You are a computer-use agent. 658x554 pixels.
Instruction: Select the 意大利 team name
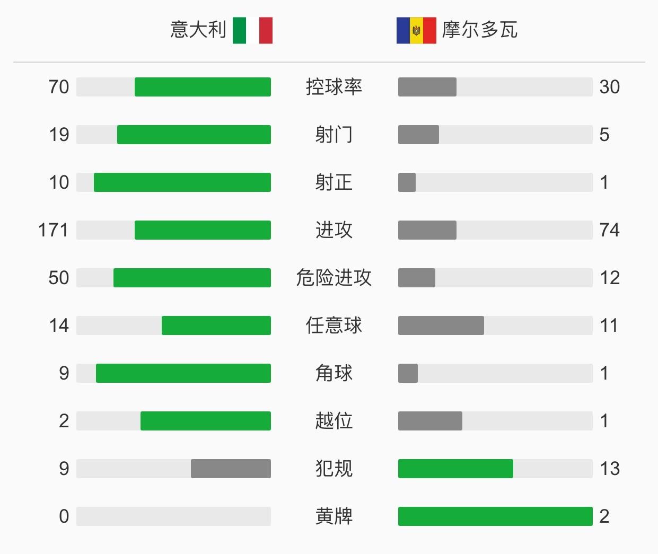click(198, 30)
